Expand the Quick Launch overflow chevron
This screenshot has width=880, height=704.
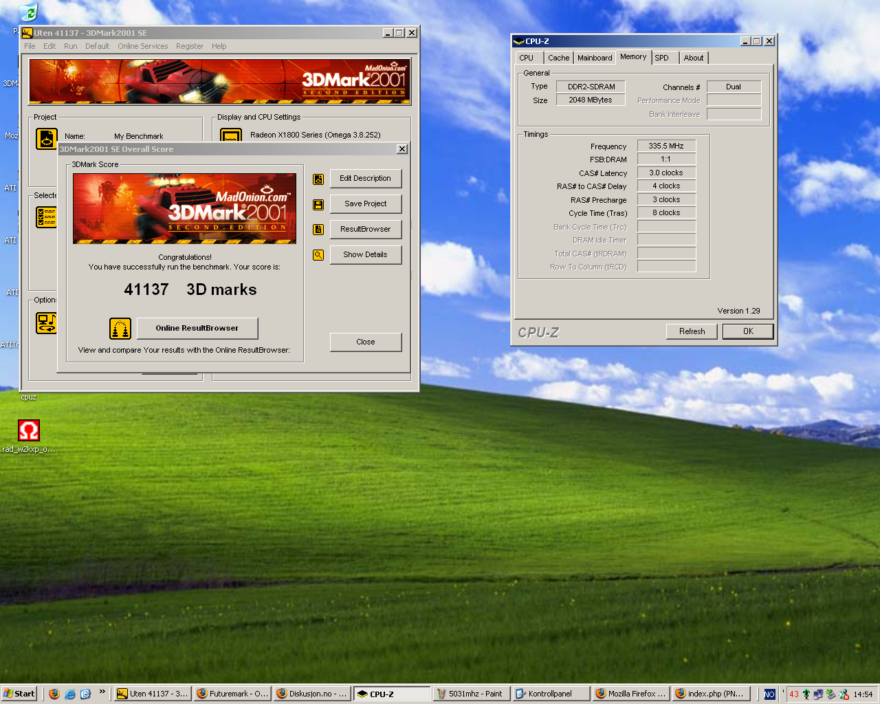click(x=102, y=692)
